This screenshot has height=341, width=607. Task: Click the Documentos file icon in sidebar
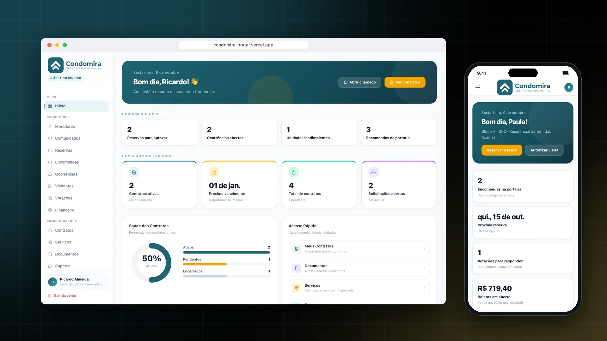50,254
